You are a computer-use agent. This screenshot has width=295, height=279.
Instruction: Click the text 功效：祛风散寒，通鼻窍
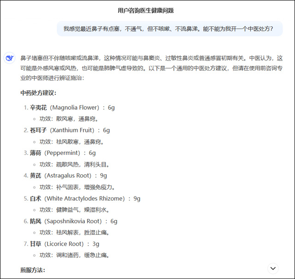pos(71,142)
